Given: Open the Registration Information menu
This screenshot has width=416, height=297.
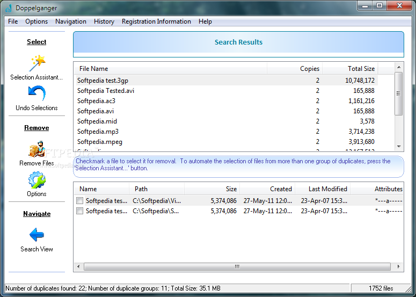Looking at the screenshot, I should tap(156, 21).
